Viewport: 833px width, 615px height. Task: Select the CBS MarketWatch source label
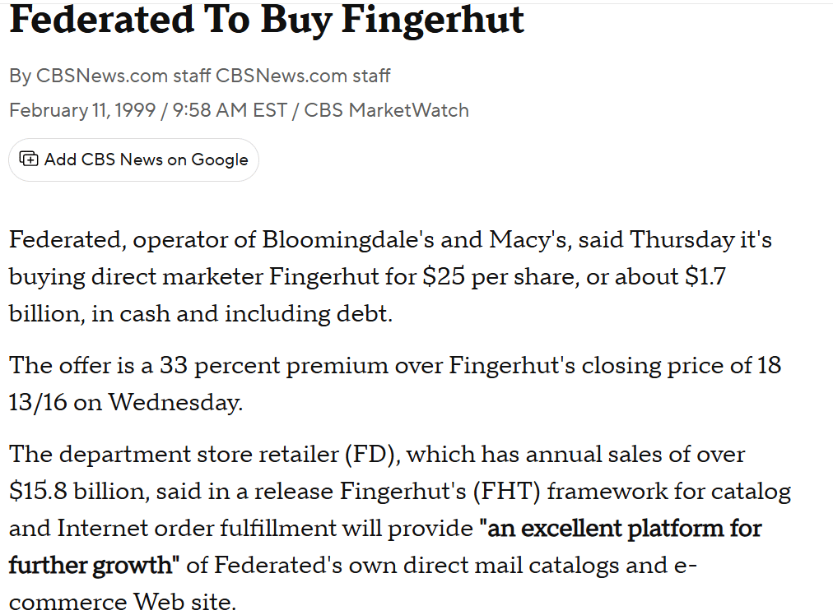pyautogui.click(x=386, y=110)
